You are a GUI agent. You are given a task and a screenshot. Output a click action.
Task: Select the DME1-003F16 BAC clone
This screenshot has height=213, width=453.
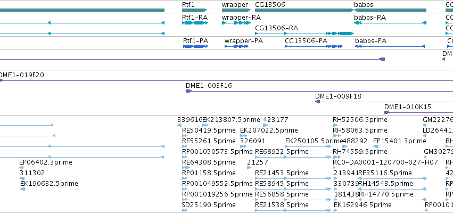(319, 91)
